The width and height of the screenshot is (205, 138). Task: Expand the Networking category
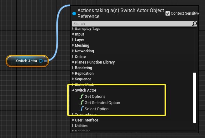coord(73,51)
